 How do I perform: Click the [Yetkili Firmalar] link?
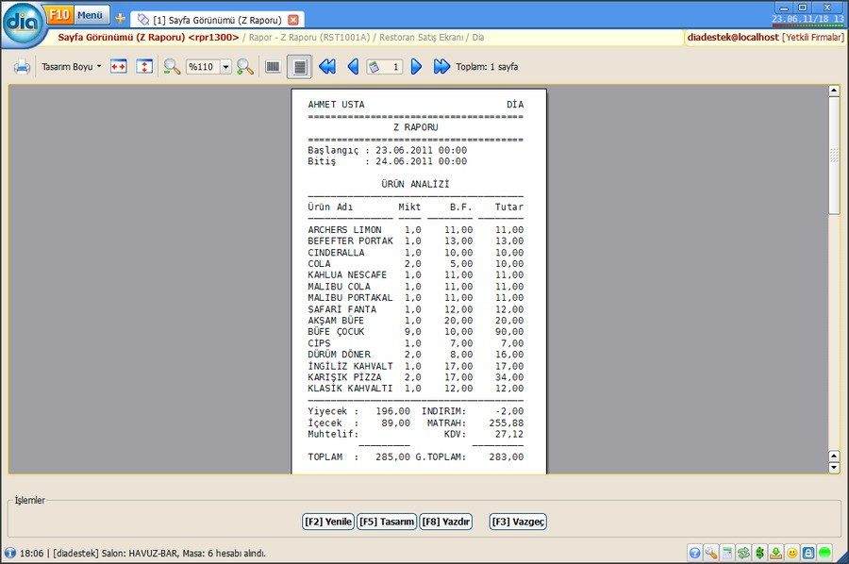813,38
